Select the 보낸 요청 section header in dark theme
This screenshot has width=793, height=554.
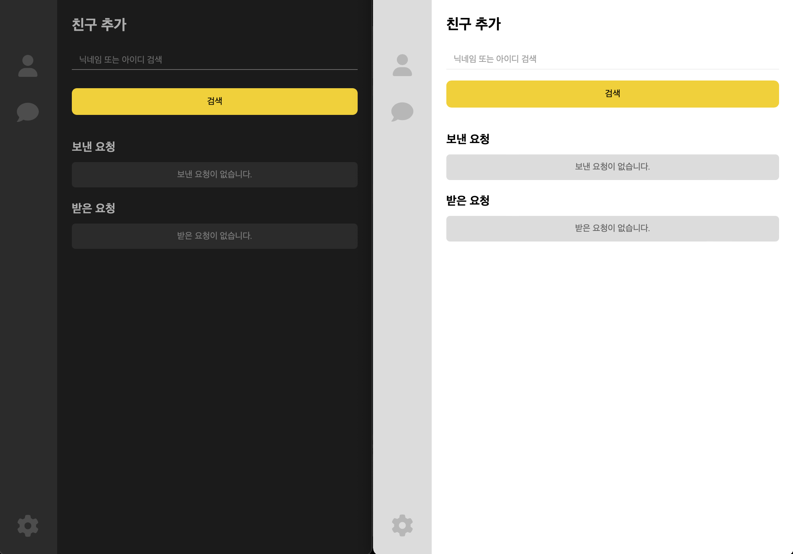click(x=94, y=146)
